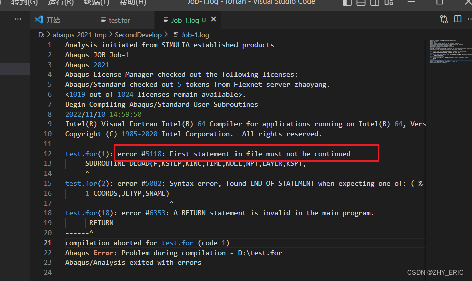Click line number 12 in gutter
This screenshot has height=281, width=472.
point(48,154)
